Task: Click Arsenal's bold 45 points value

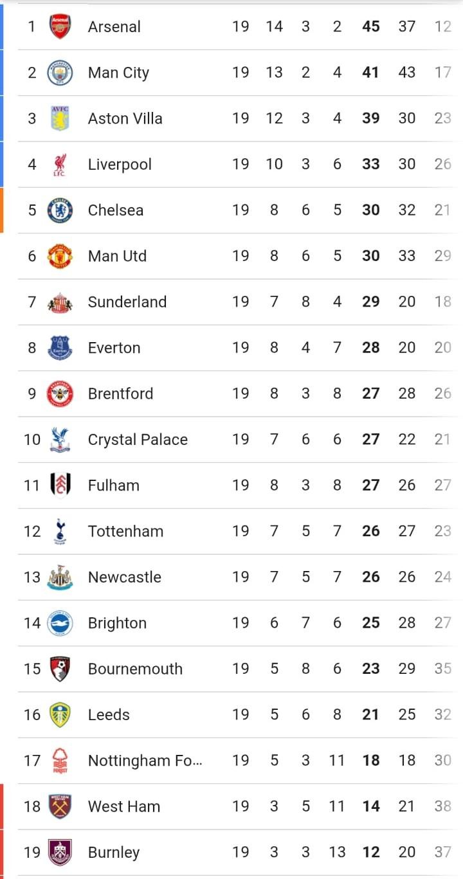Action: [370, 27]
